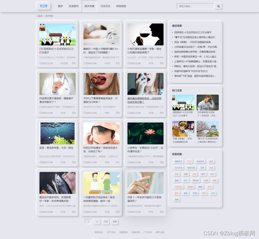Open the anime characters thumbnail in 热门文章
The height and width of the screenshot is (239, 259).
(183, 129)
